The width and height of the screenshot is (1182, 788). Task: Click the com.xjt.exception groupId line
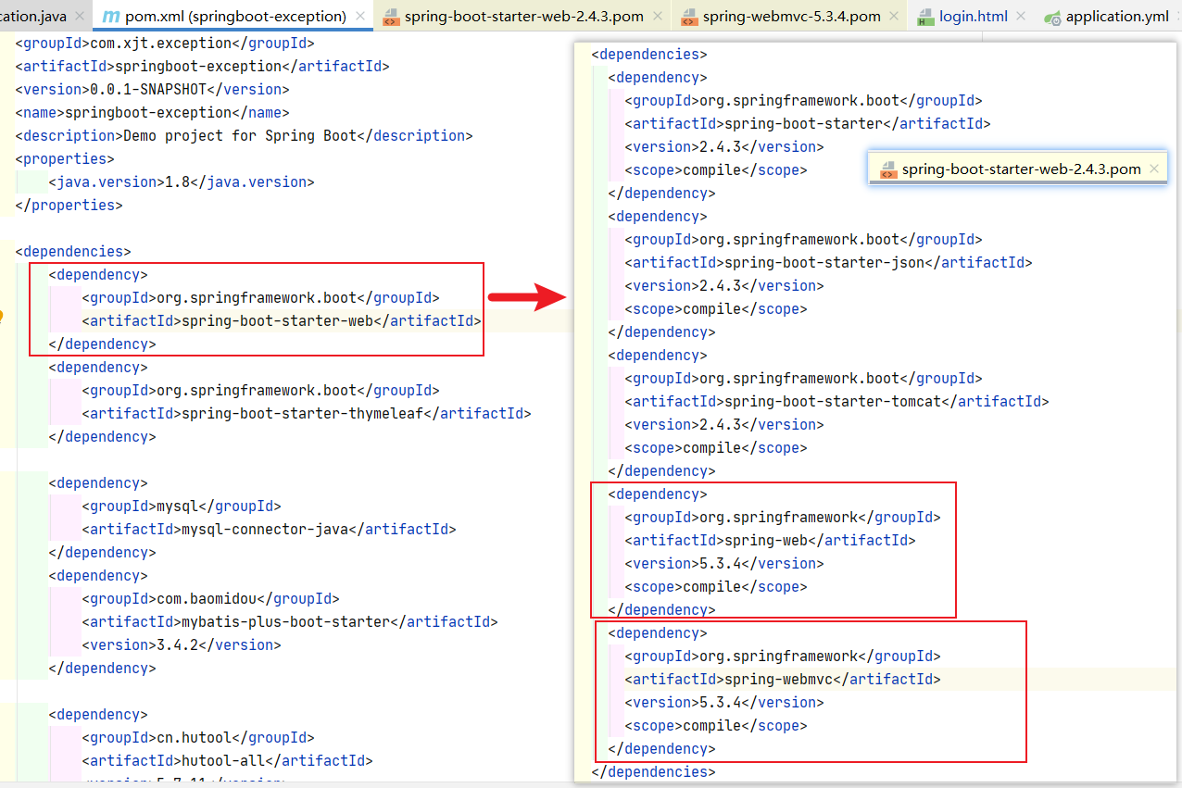coord(165,44)
